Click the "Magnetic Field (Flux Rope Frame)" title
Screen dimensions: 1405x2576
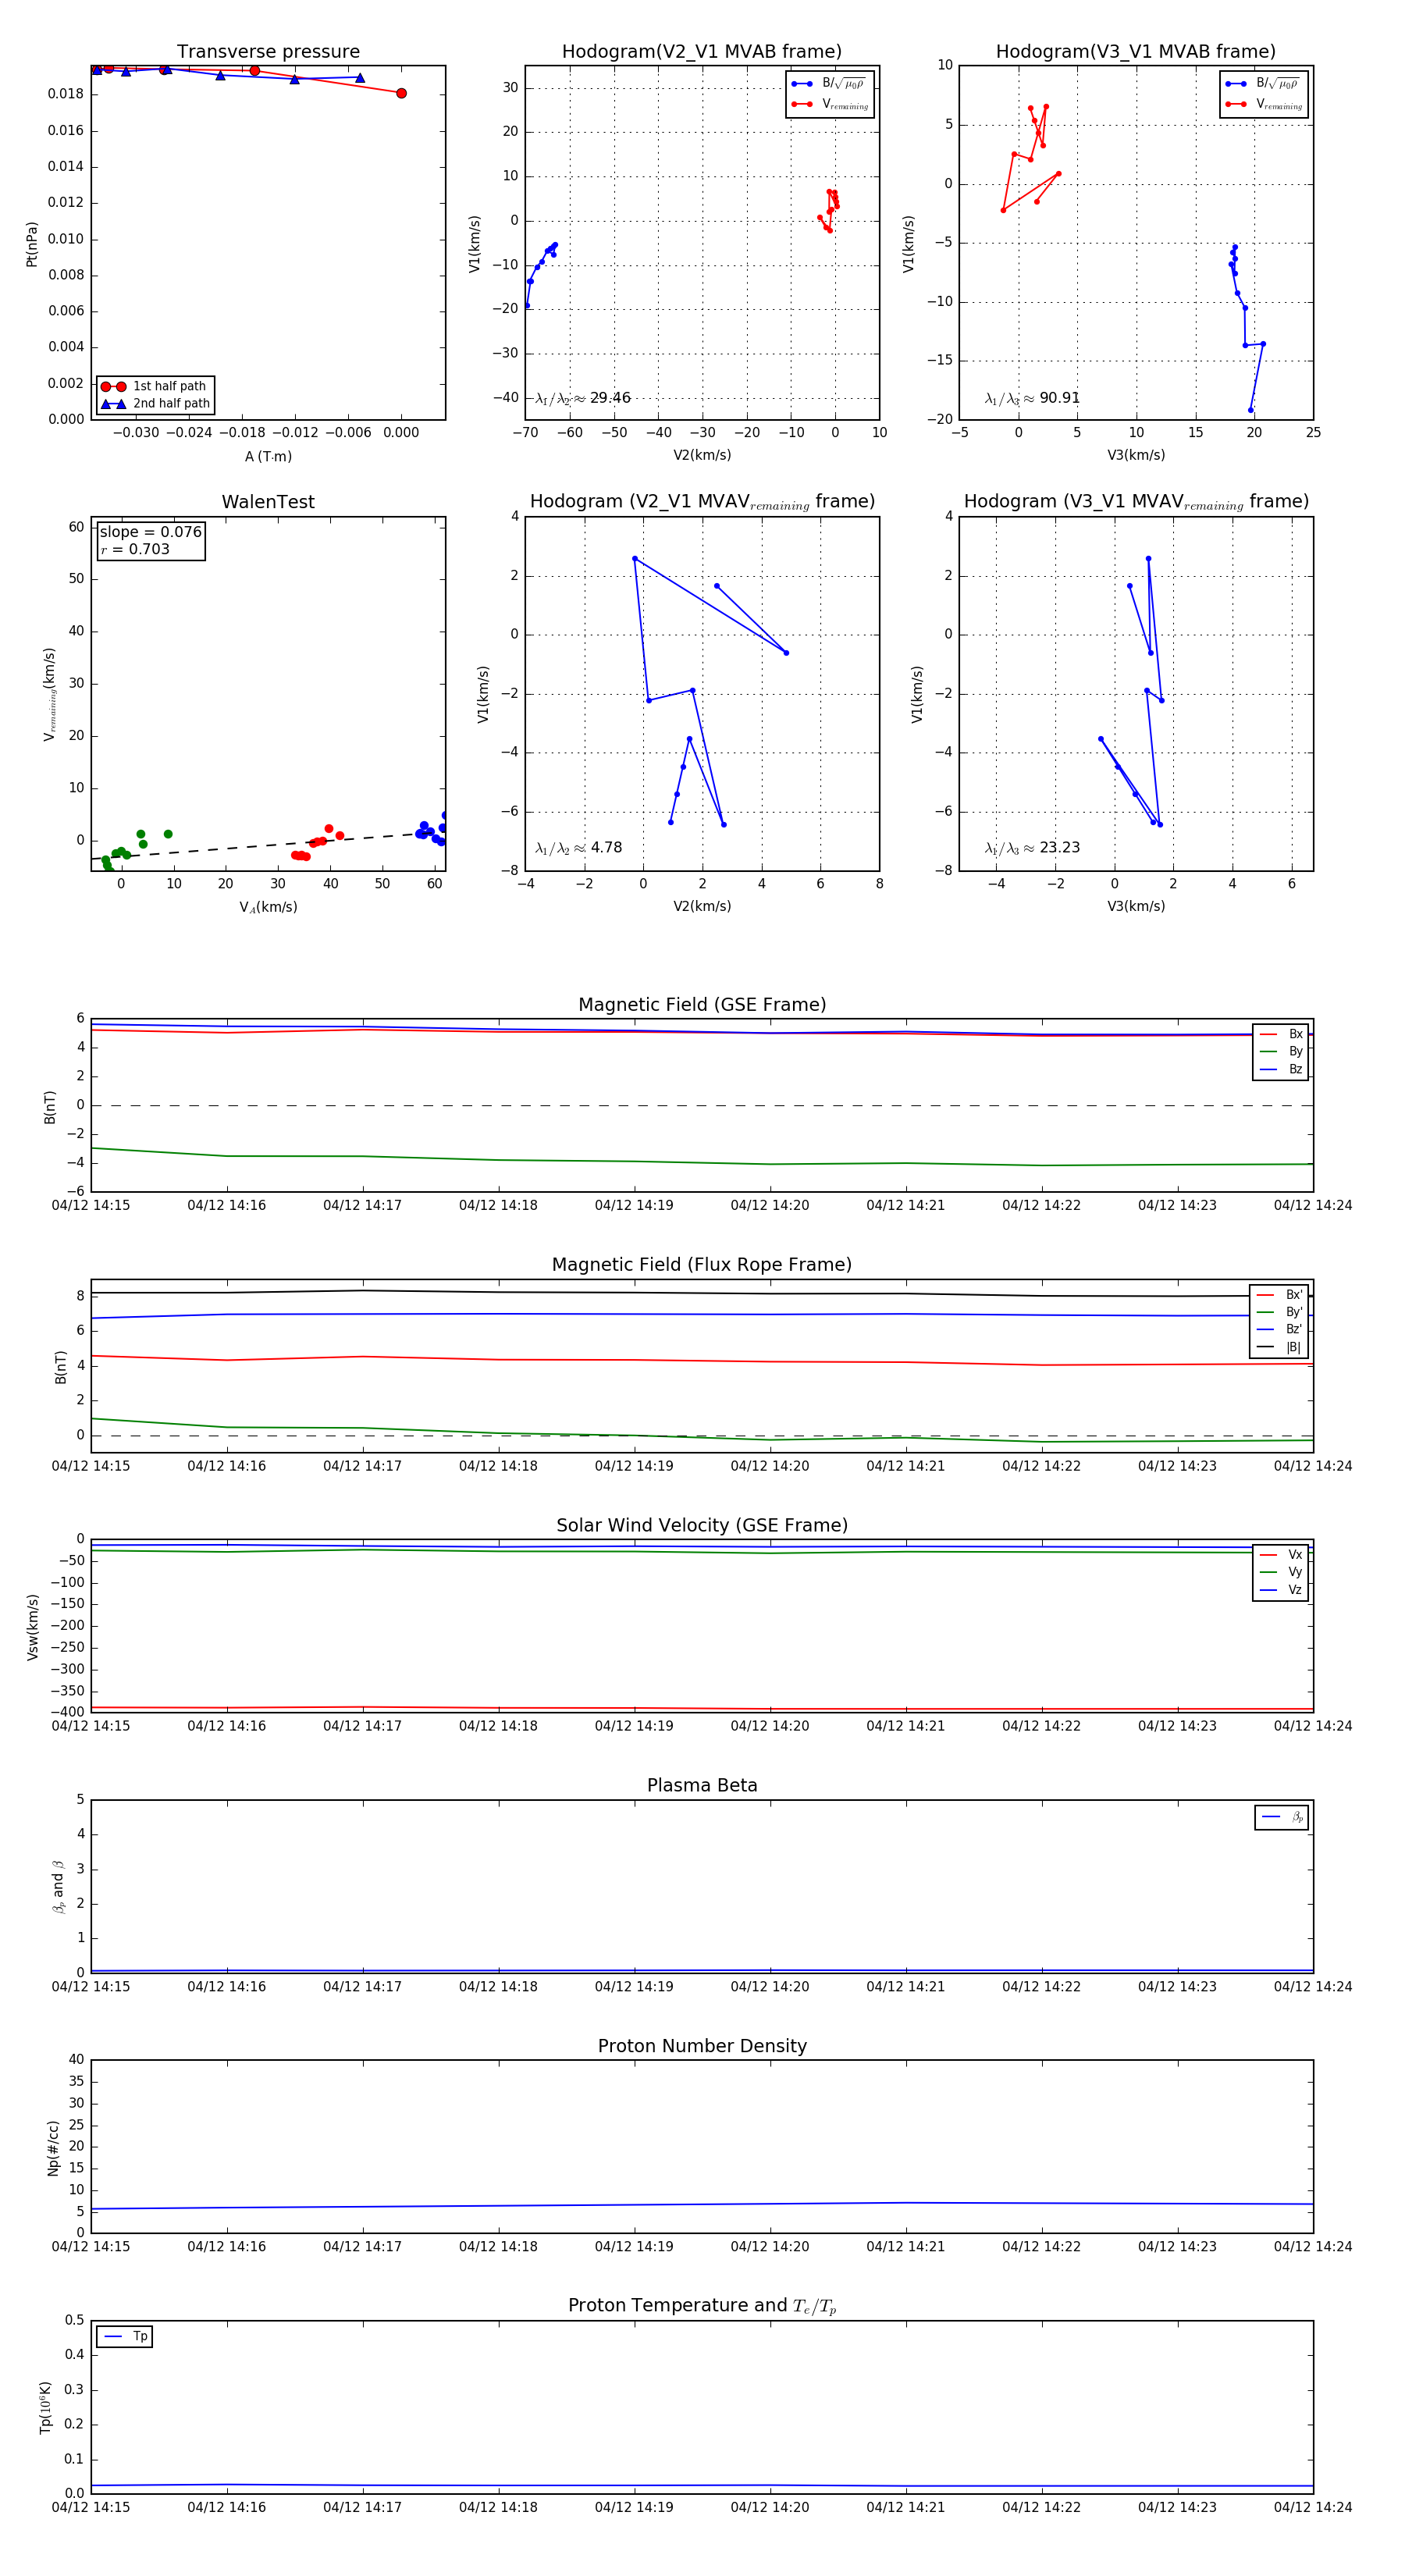[702, 1264]
